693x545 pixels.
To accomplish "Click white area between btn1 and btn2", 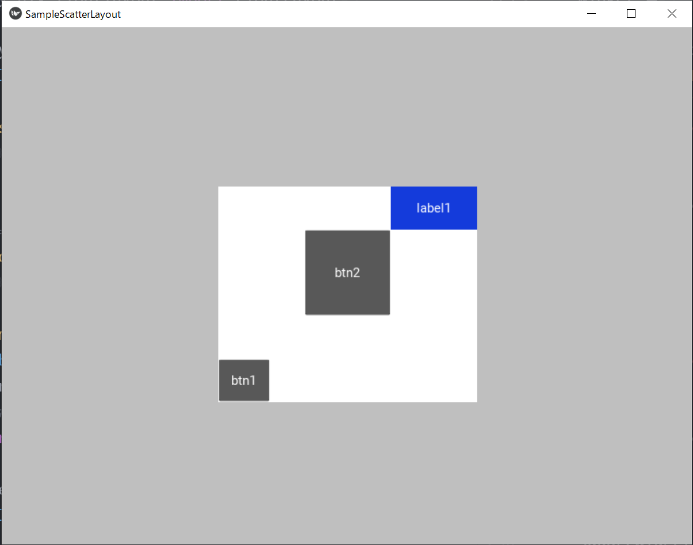I will (x=288, y=337).
